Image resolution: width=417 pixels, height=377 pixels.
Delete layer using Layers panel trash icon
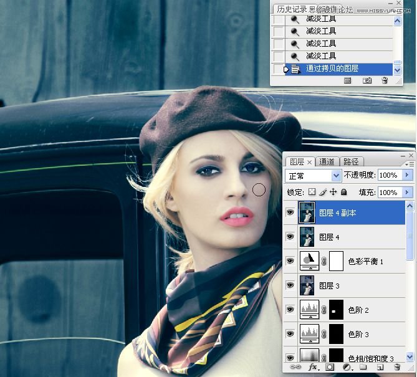point(396,368)
